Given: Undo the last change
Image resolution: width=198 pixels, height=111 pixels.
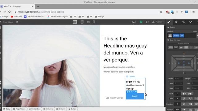Looking at the screenshot, I should pyautogui.click(x=132, y=22).
